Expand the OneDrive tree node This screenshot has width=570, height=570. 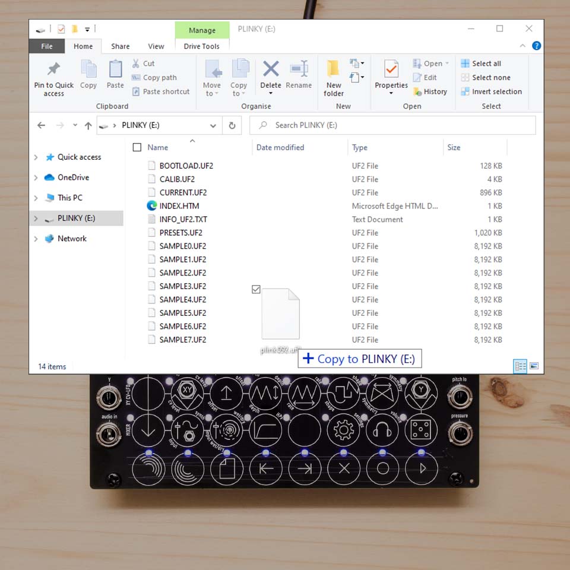[36, 178]
